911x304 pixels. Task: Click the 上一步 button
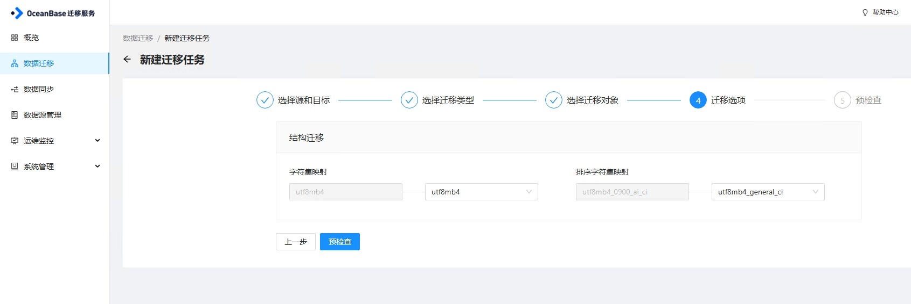[x=296, y=242]
